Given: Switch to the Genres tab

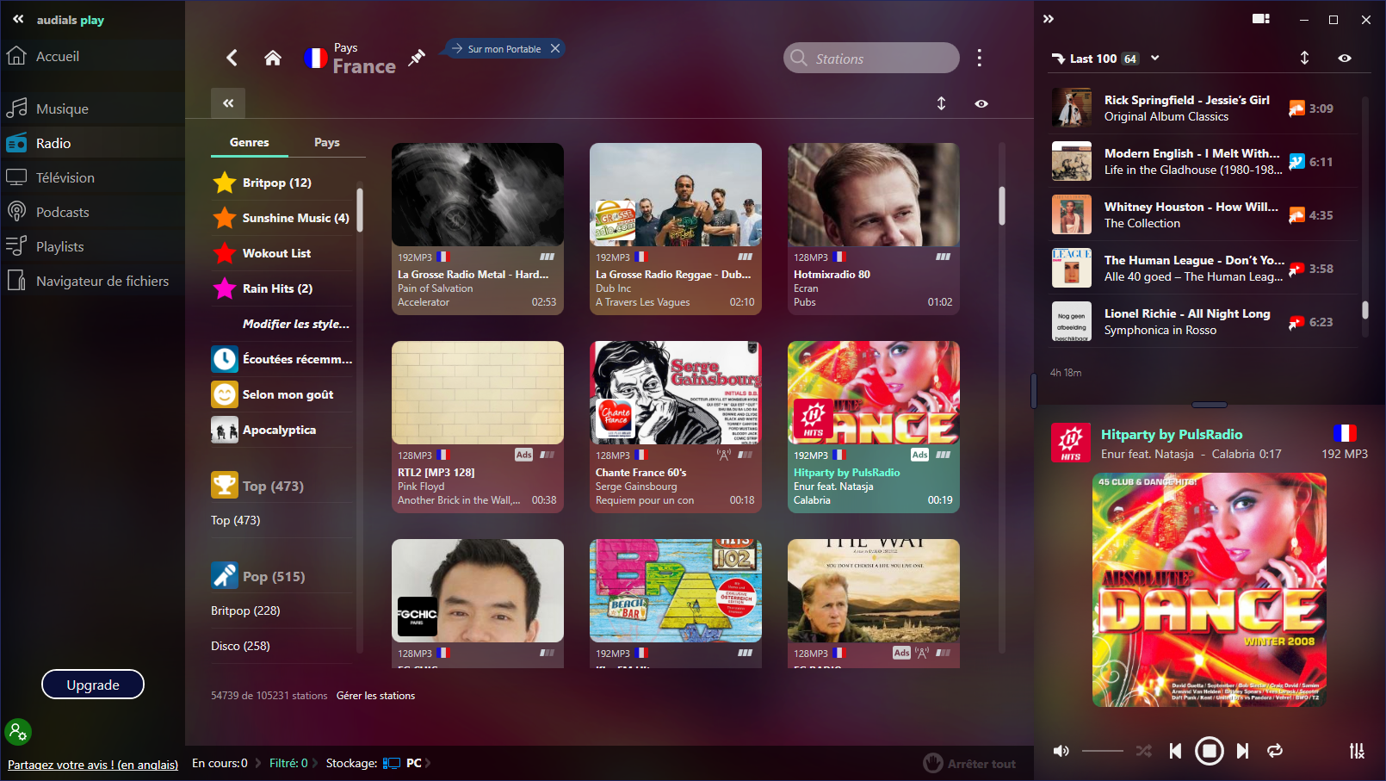Looking at the screenshot, I should (250, 142).
